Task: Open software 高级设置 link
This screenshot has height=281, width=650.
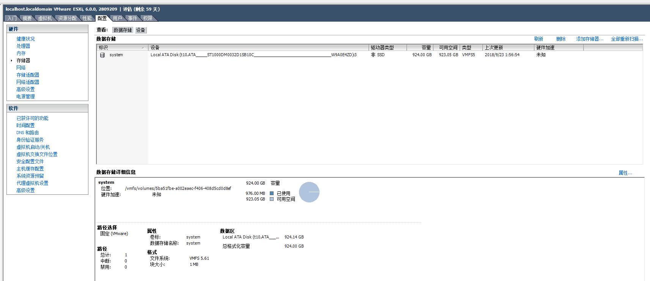Action: coord(25,190)
